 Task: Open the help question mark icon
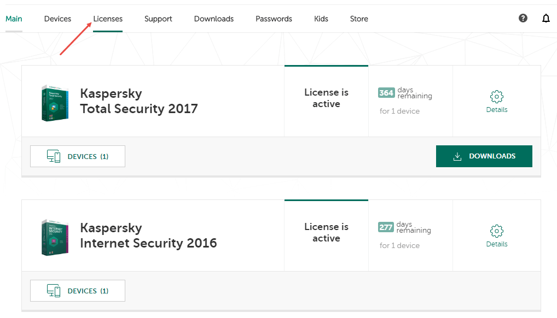(523, 18)
